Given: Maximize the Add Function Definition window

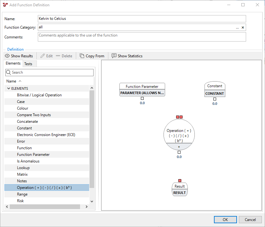Looking at the screenshot, I should [x=243, y=5].
